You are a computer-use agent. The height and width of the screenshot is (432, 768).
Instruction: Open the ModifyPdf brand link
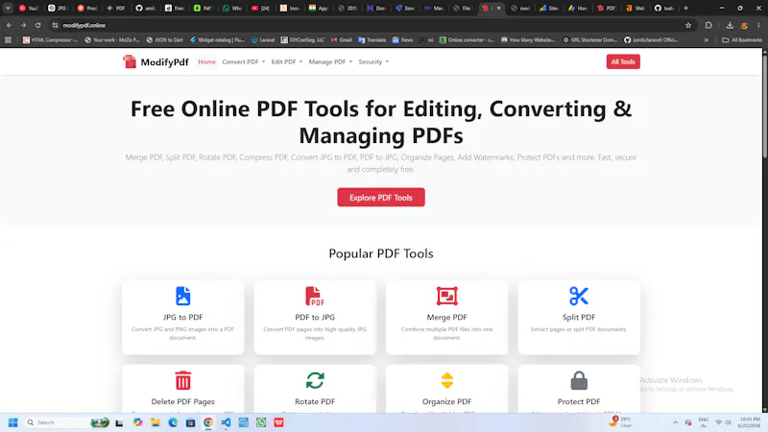click(x=156, y=61)
